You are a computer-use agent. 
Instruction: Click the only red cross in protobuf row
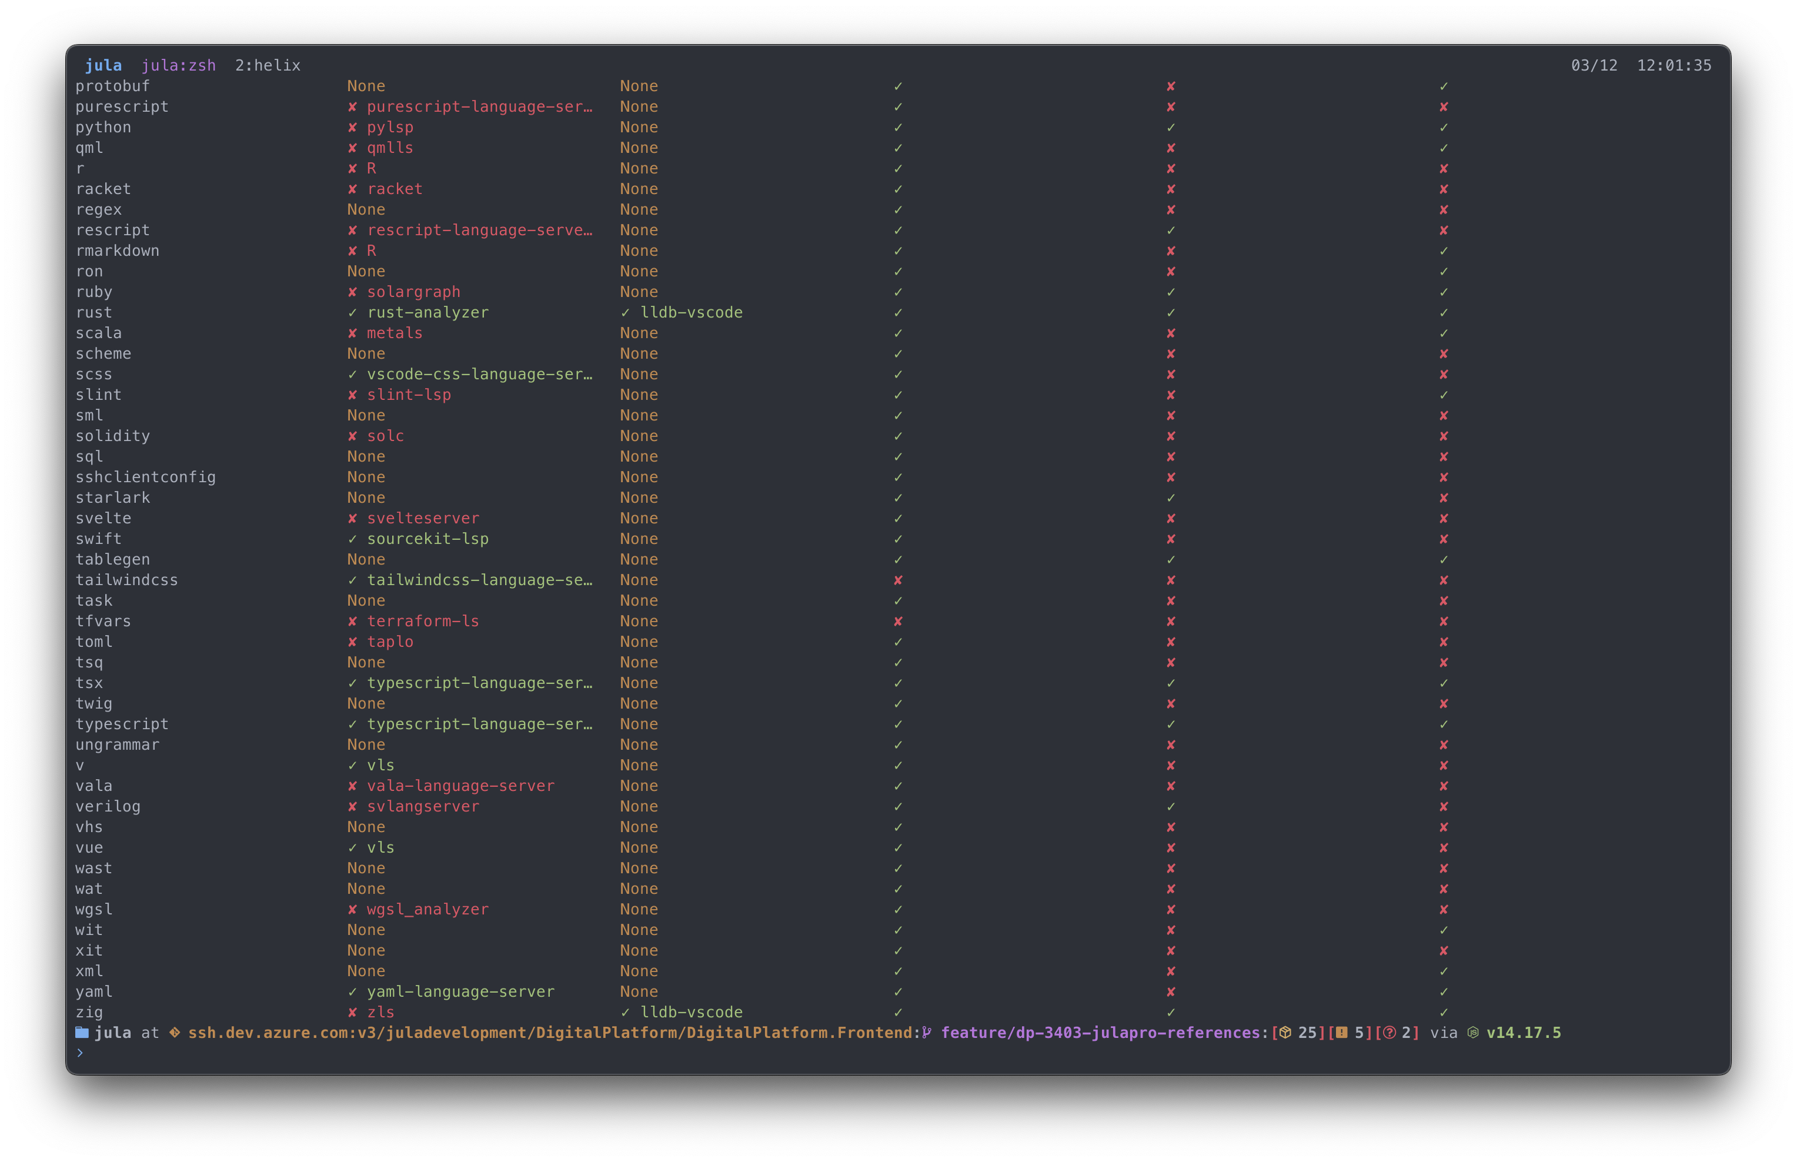point(1171,86)
